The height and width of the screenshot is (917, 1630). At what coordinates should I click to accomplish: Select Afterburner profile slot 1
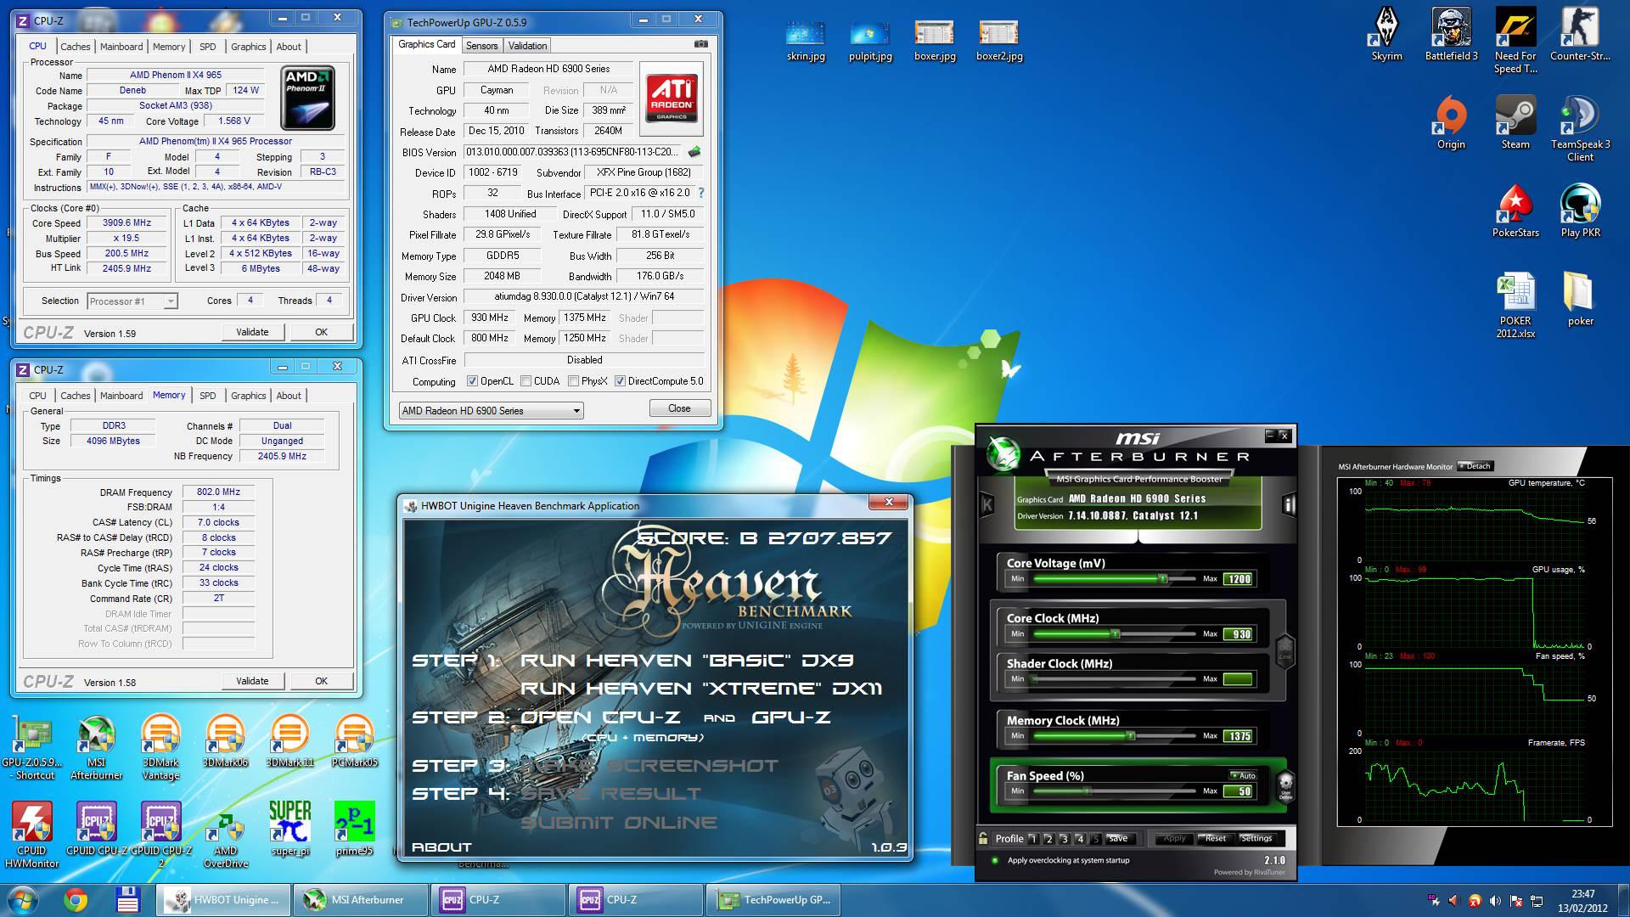(1033, 839)
